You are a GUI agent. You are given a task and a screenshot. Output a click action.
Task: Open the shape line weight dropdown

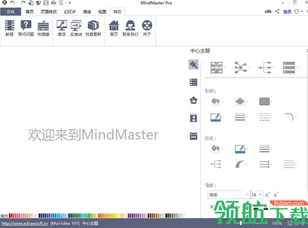click(241, 117)
